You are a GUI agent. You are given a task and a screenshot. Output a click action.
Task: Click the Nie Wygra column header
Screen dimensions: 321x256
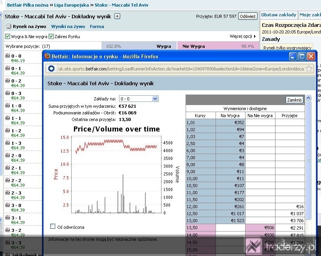(194, 46)
